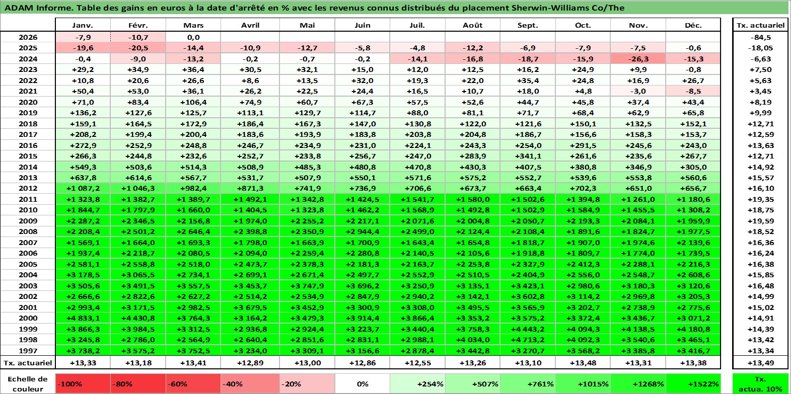Viewport: 791px width, 394px height.
Task: Click the +4 180,8 cell for December 1999
Action: coord(693,329)
